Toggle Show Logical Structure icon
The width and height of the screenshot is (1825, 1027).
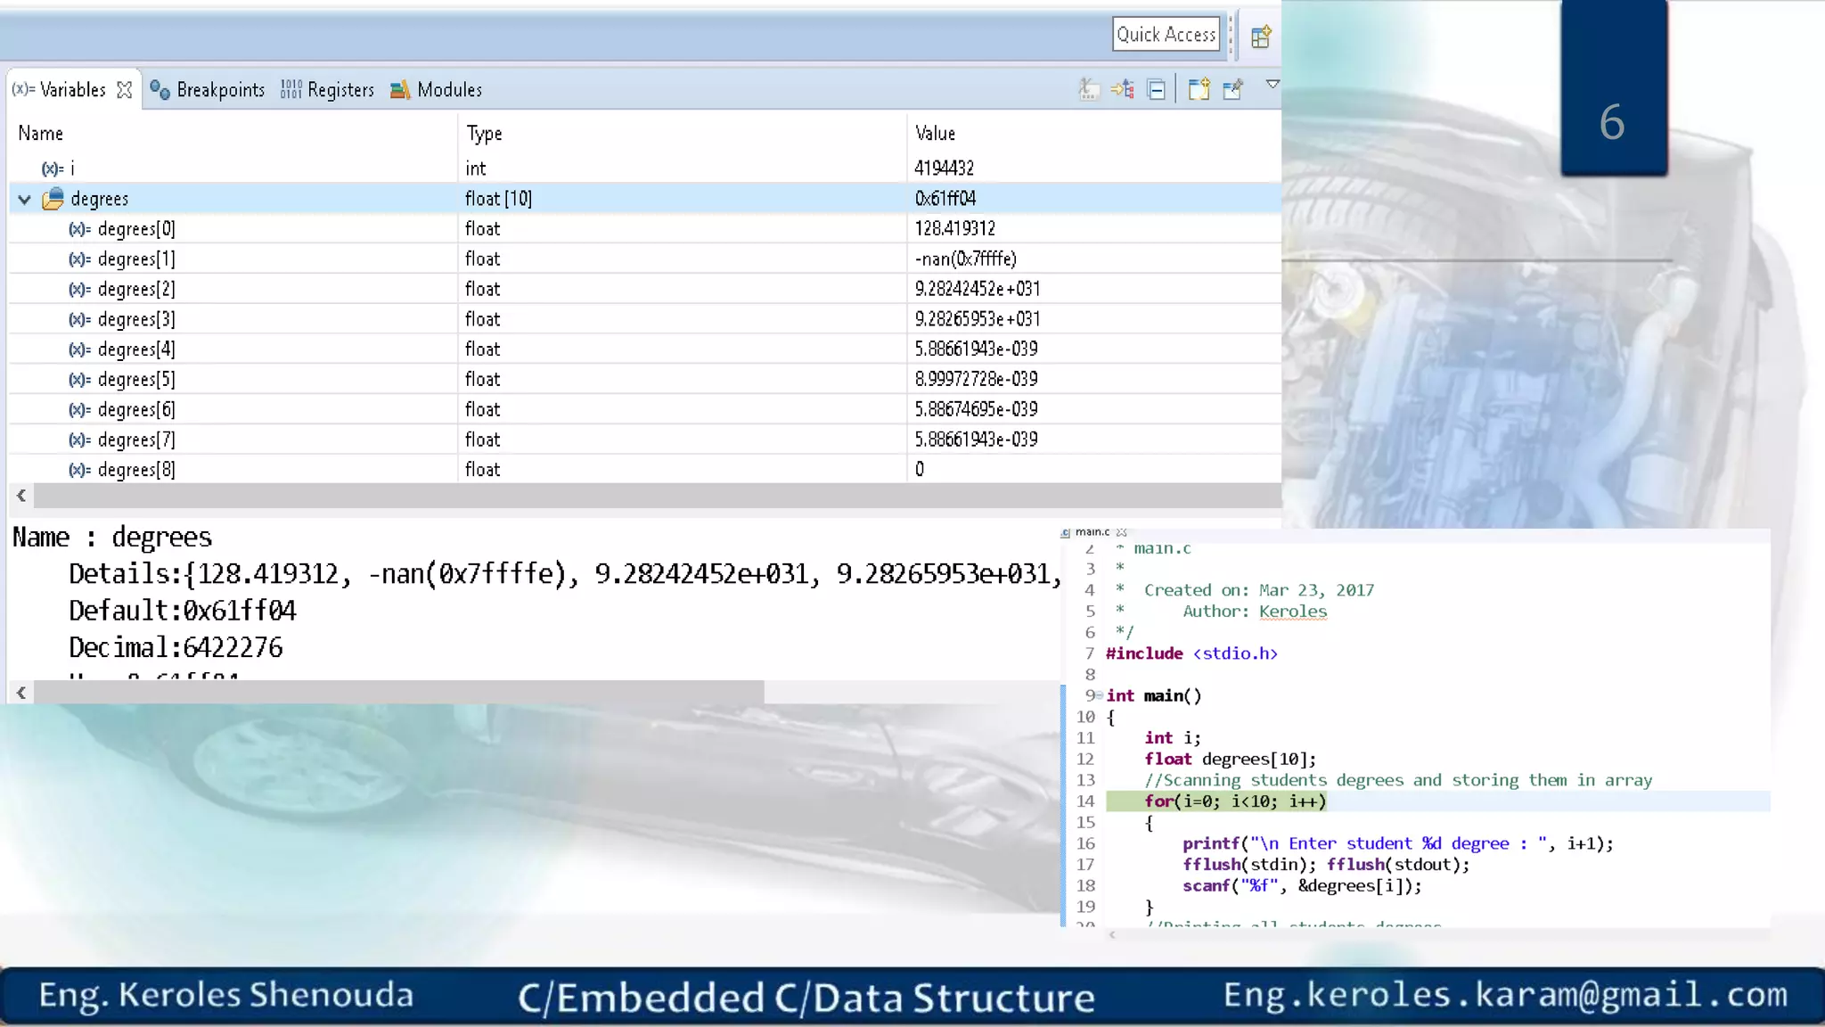pos(1123,89)
